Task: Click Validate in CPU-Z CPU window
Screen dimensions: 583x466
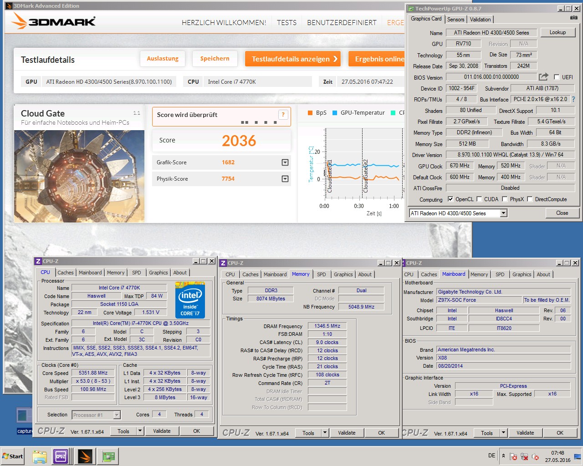Action: (x=162, y=431)
